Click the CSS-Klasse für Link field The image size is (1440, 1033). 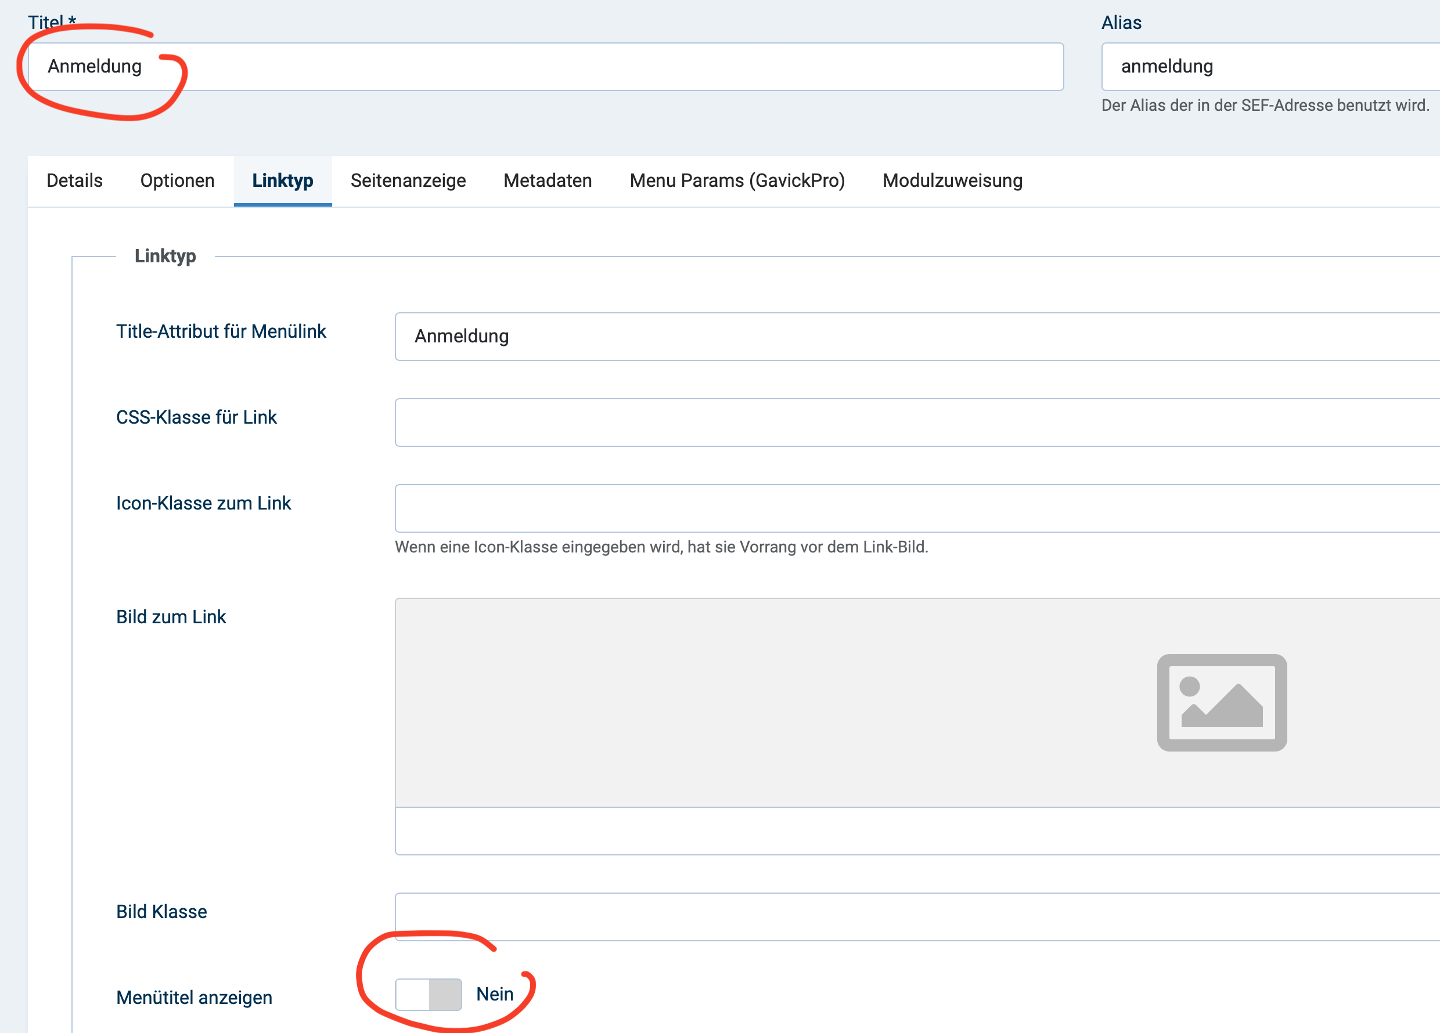click(915, 422)
